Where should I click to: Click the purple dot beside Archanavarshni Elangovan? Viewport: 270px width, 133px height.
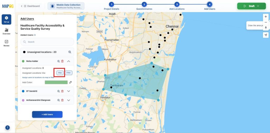tap(23, 100)
